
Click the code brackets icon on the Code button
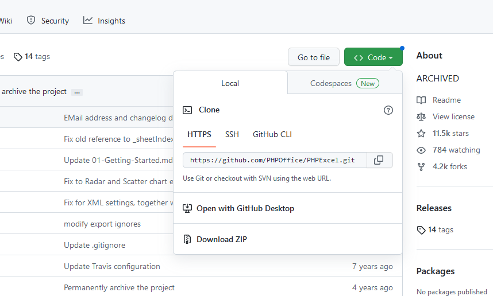[x=359, y=58]
